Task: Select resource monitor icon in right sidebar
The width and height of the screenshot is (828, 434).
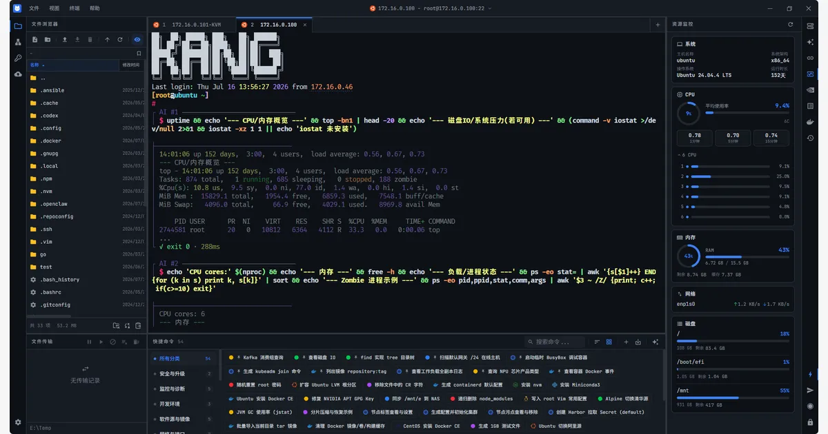Action: pyautogui.click(x=811, y=74)
